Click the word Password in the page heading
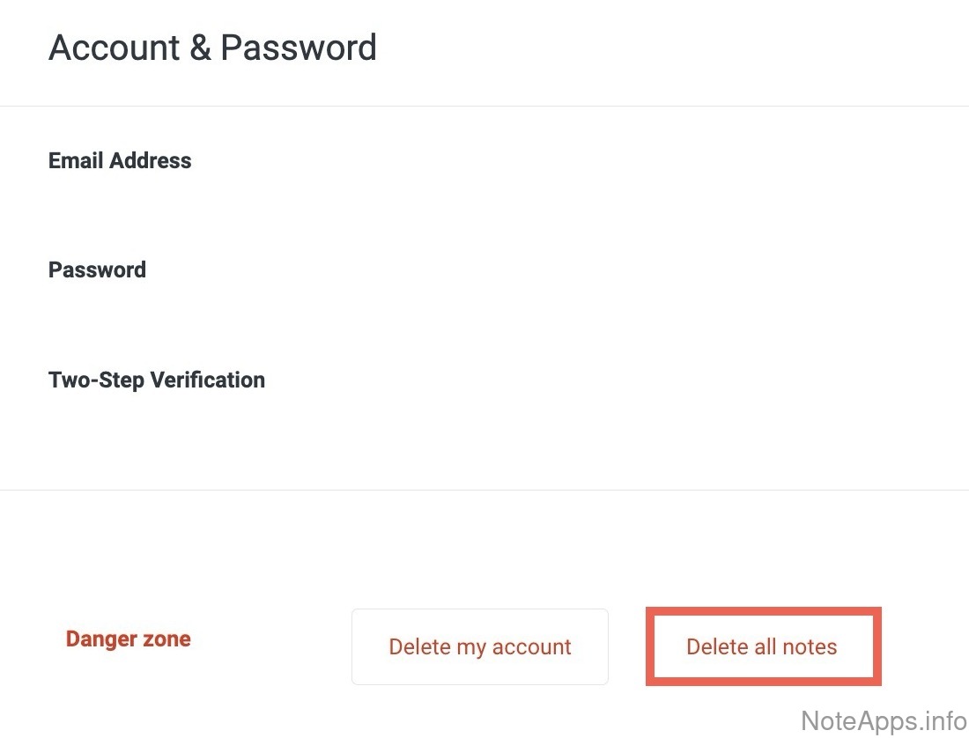969x738 pixels. 299,48
